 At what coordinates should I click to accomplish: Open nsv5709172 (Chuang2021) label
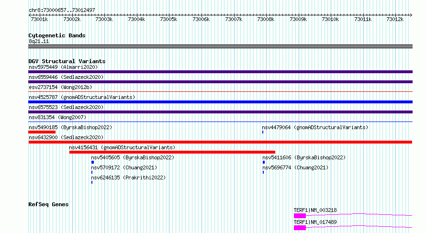click(x=124, y=167)
